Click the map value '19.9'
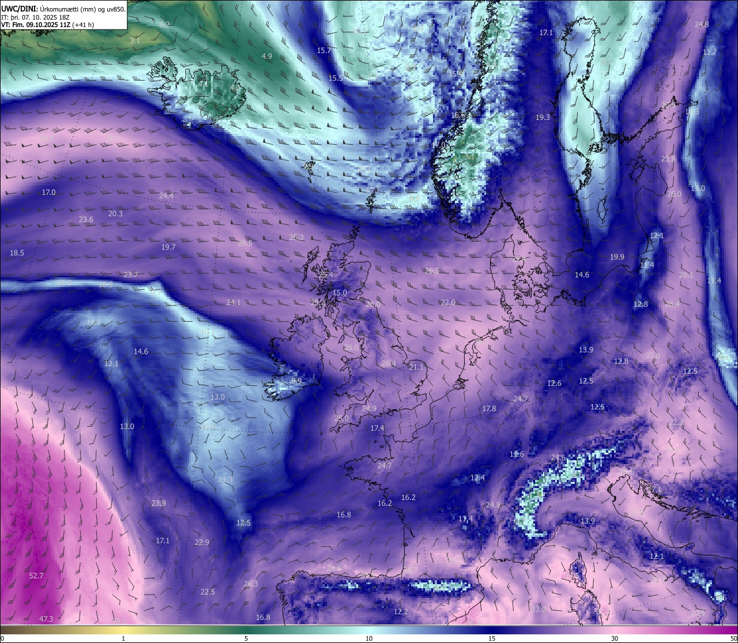The image size is (738, 643). (617, 257)
